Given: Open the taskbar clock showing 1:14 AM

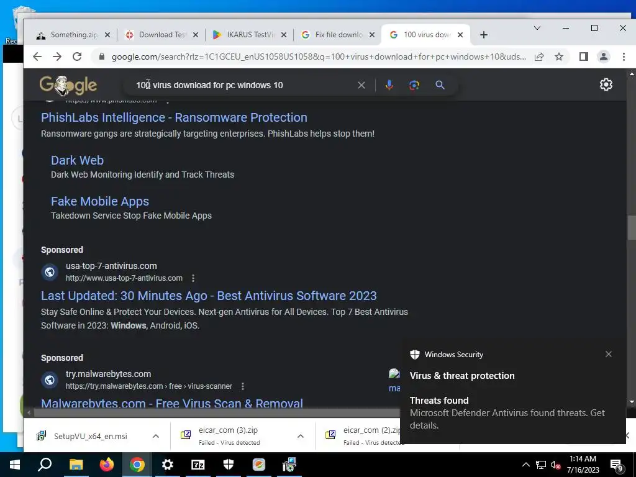Looking at the screenshot, I should pyautogui.click(x=583, y=465).
